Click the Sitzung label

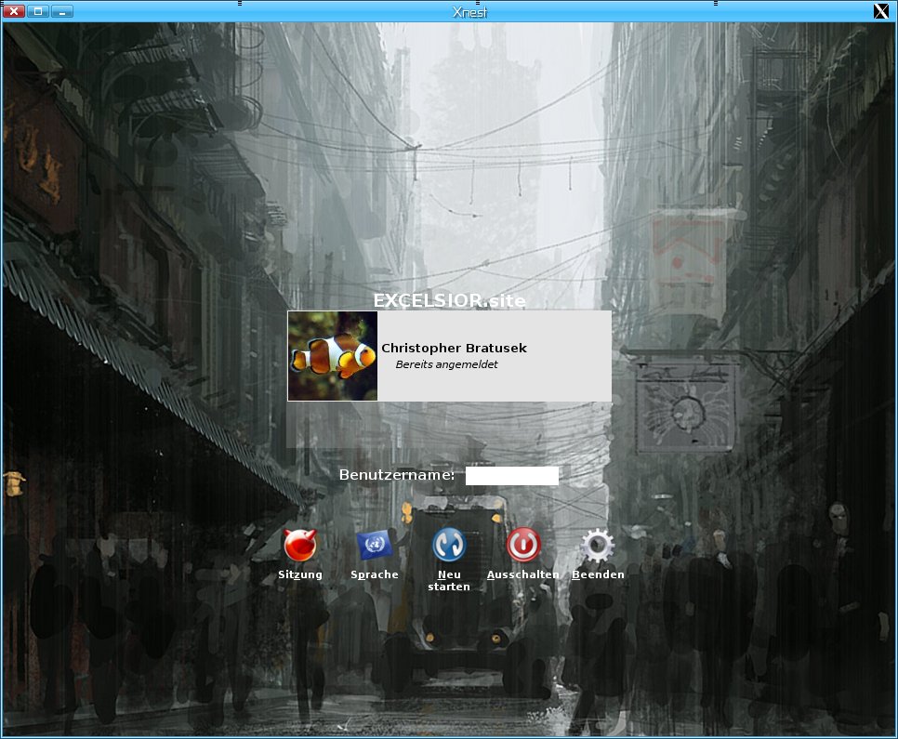point(300,574)
